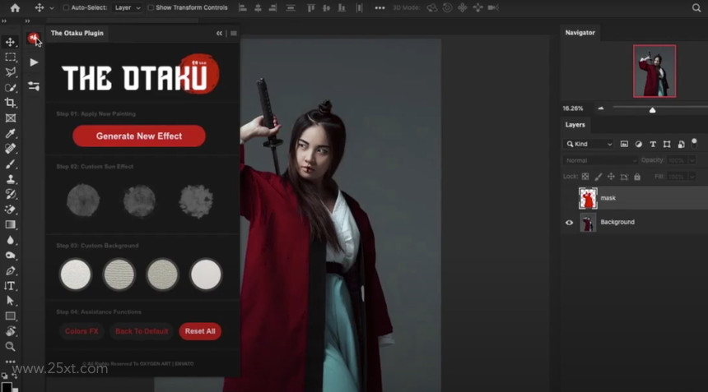Click the more options ellipsis in options bar

(x=380, y=7)
